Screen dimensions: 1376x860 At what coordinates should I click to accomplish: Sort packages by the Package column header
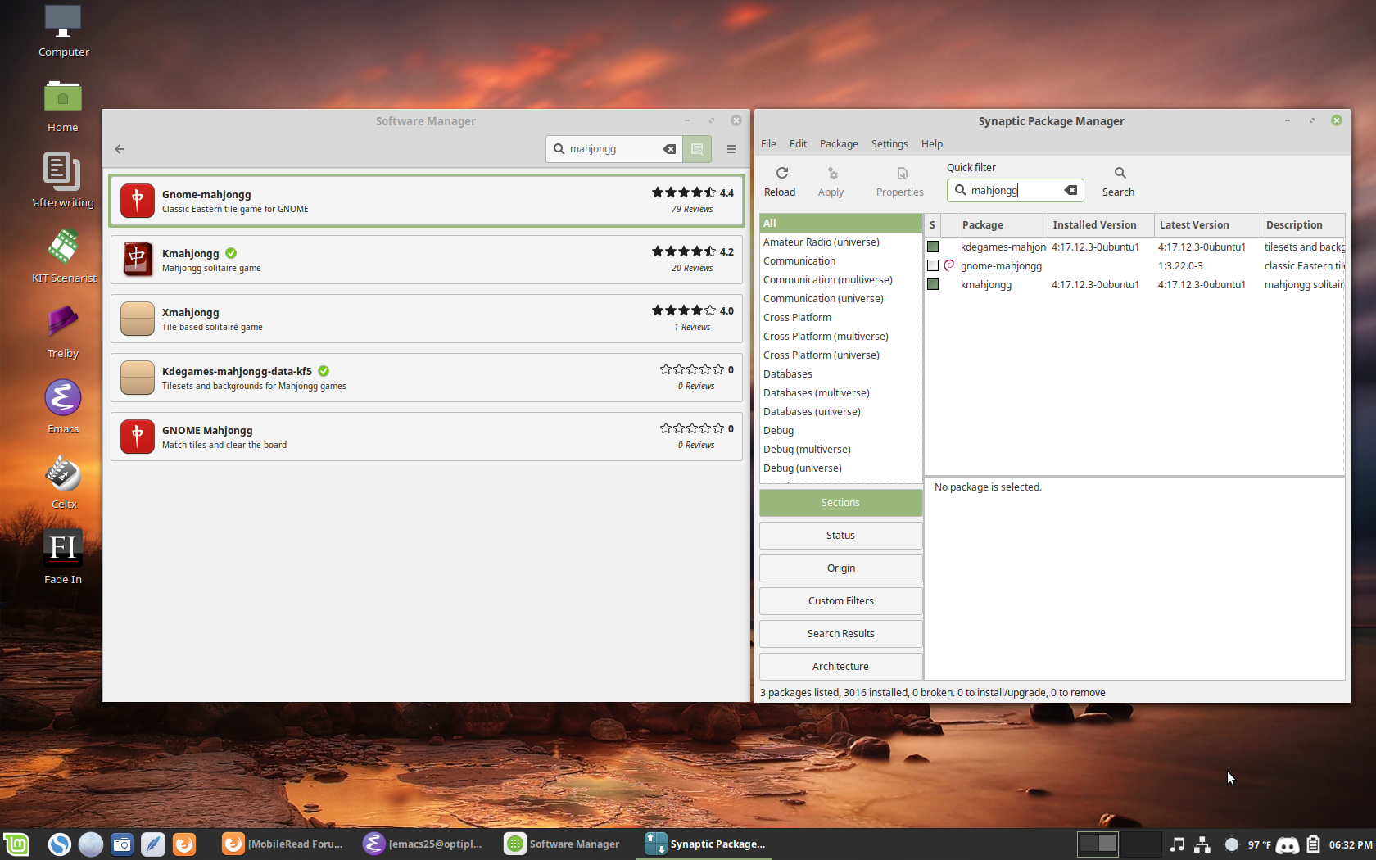1003,225
